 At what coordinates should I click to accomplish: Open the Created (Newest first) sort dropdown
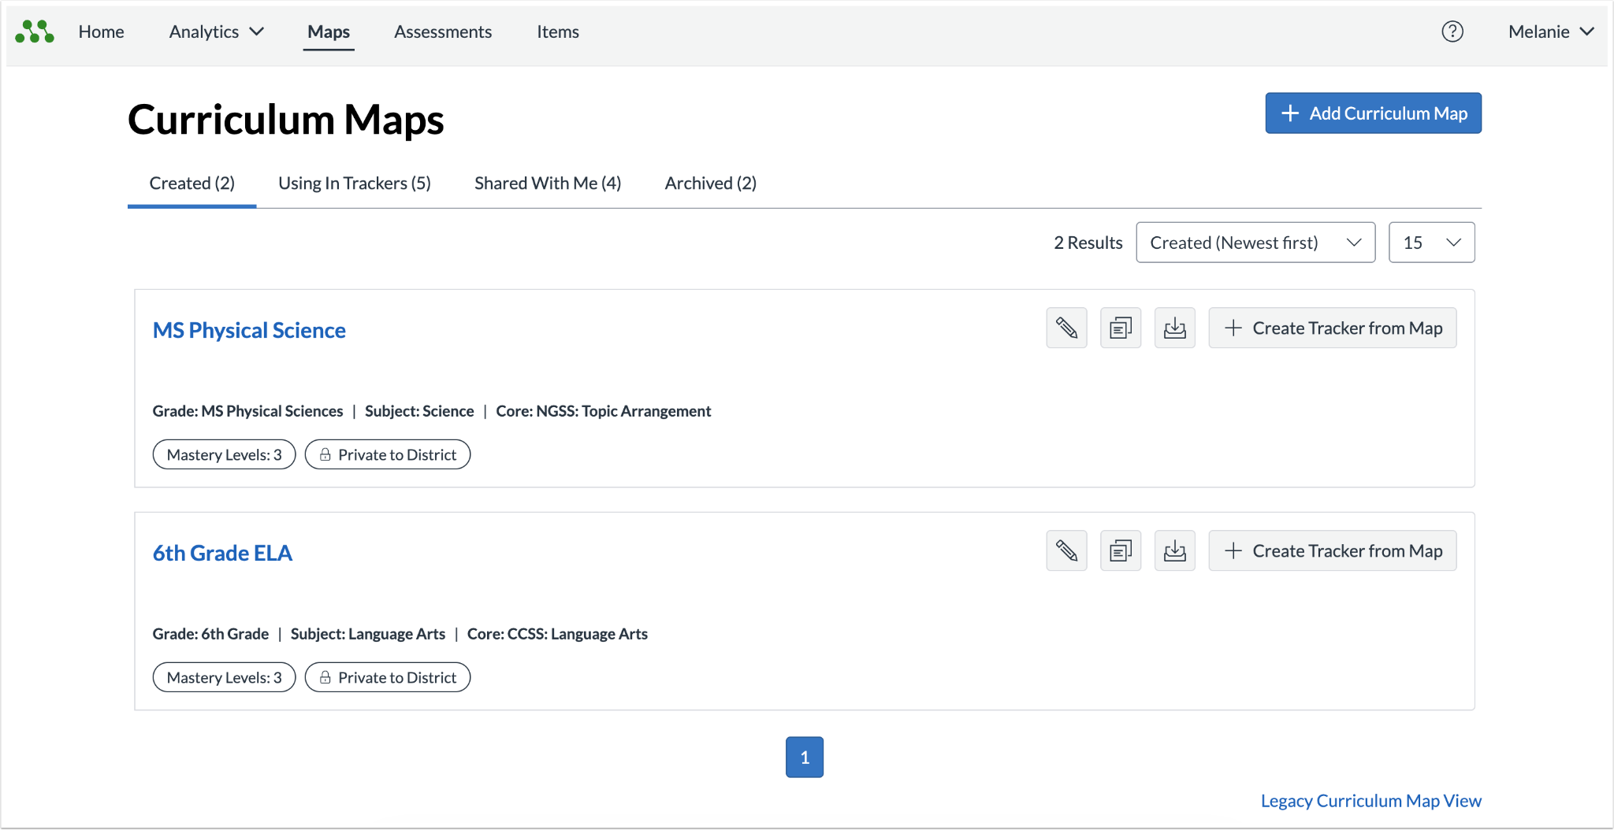1255,243
